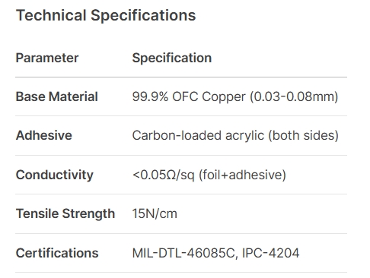Click the (0.03-0.08mm) thickness text
Screen dimensions: 370x278
click(x=294, y=97)
